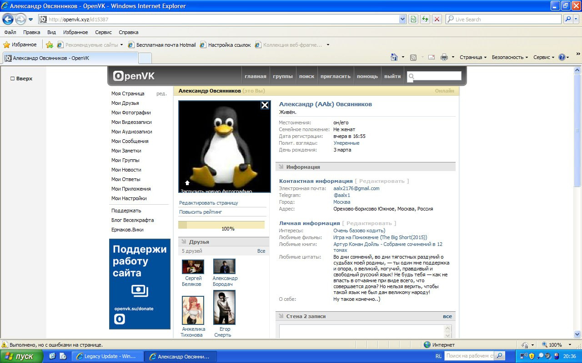Click the Compatibility View icon in address bar
The image size is (582, 363).
tap(413, 20)
